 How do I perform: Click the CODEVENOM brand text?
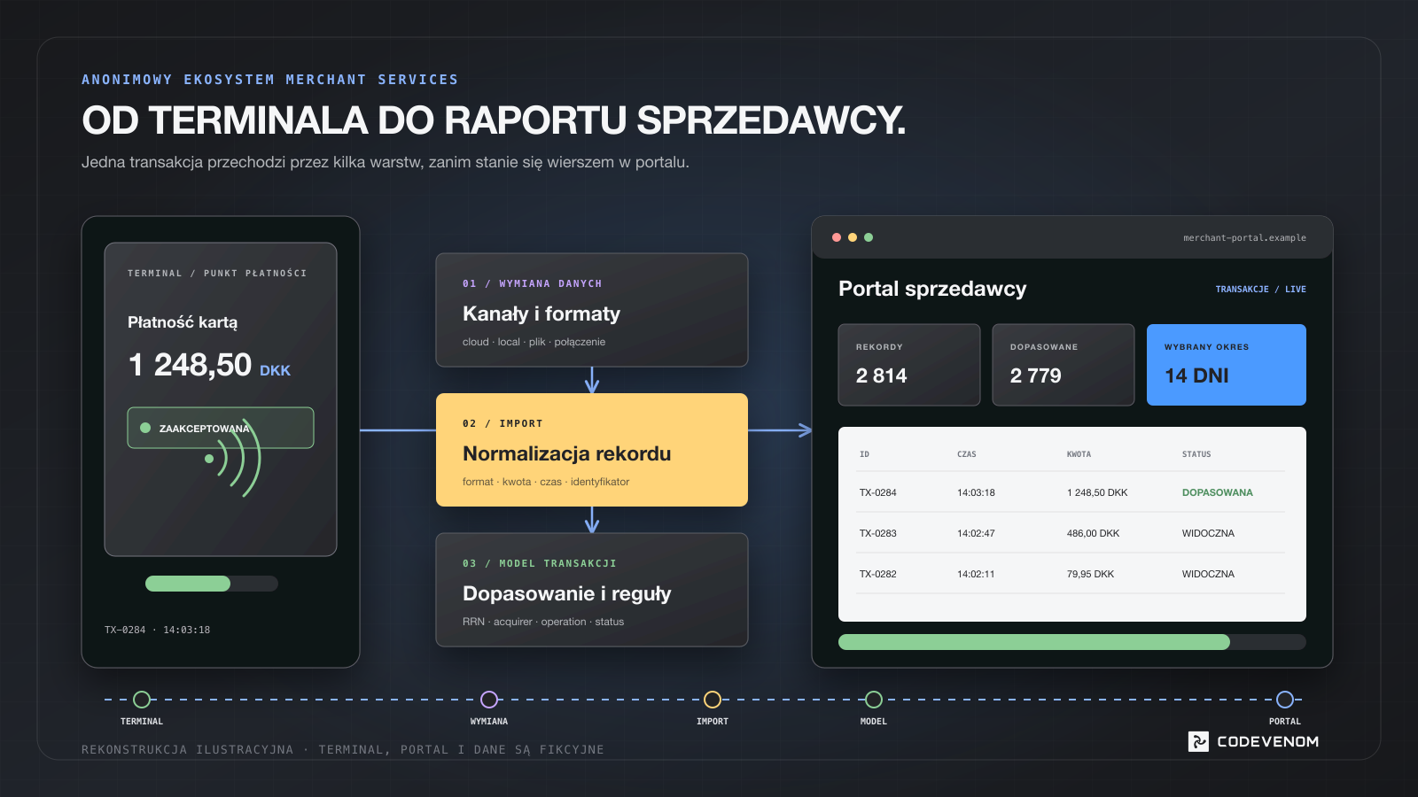tap(1268, 741)
